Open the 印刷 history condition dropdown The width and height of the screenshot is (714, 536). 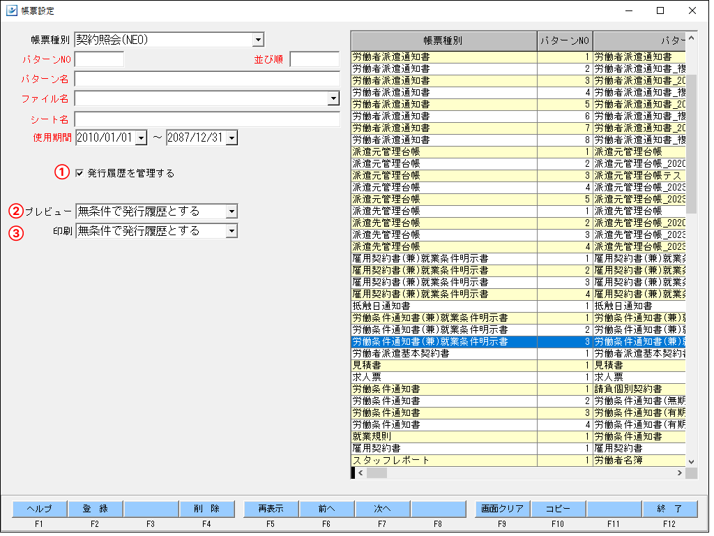231,231
